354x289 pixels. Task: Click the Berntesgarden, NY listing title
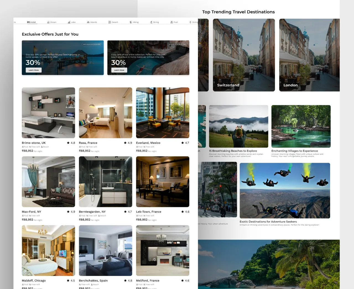tap(92, 212)
